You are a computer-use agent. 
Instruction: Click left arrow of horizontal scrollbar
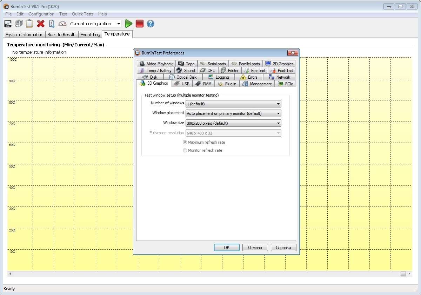(10, 274)
